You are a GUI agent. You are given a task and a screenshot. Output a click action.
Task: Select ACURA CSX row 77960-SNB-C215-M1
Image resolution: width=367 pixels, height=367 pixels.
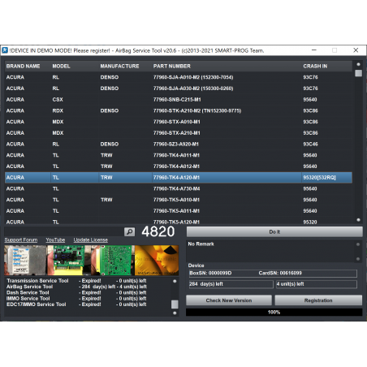point(179,100)
